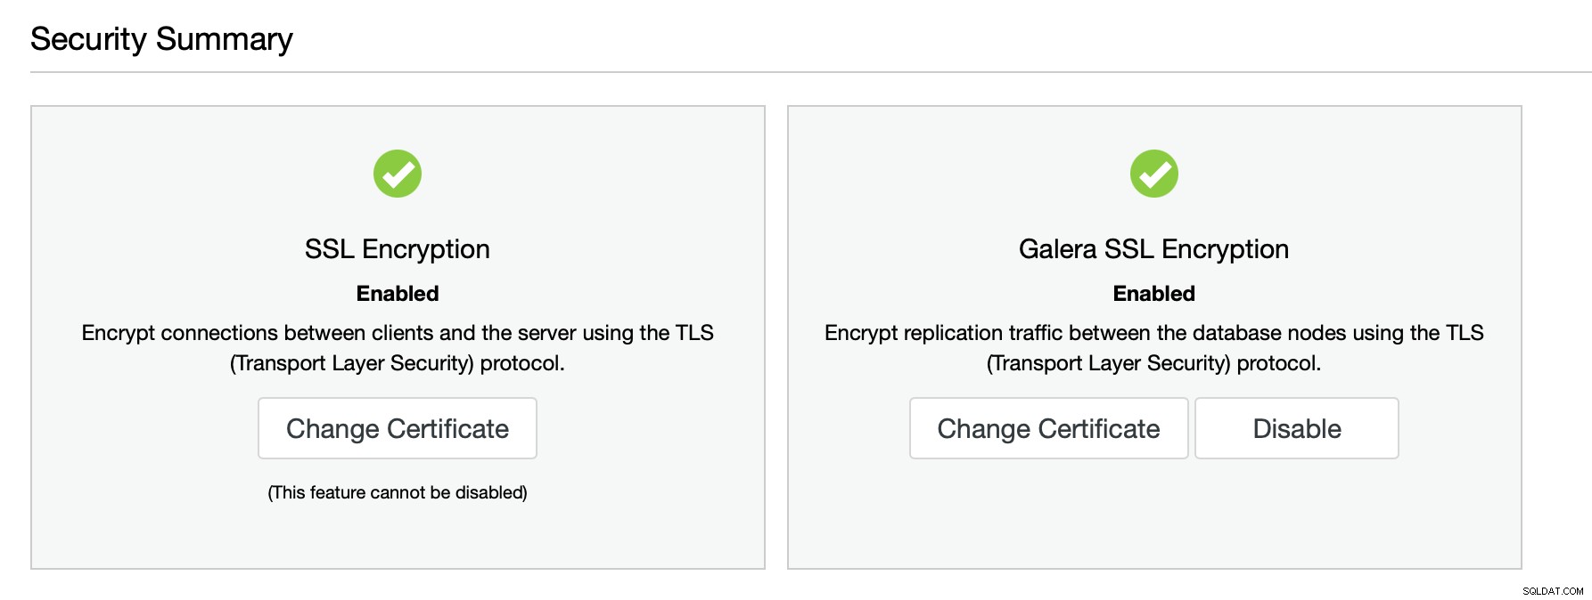Click the green checkmark above Galera SSL Encryption
Screen dimensions: 1592x600
tap(1154, 174)
